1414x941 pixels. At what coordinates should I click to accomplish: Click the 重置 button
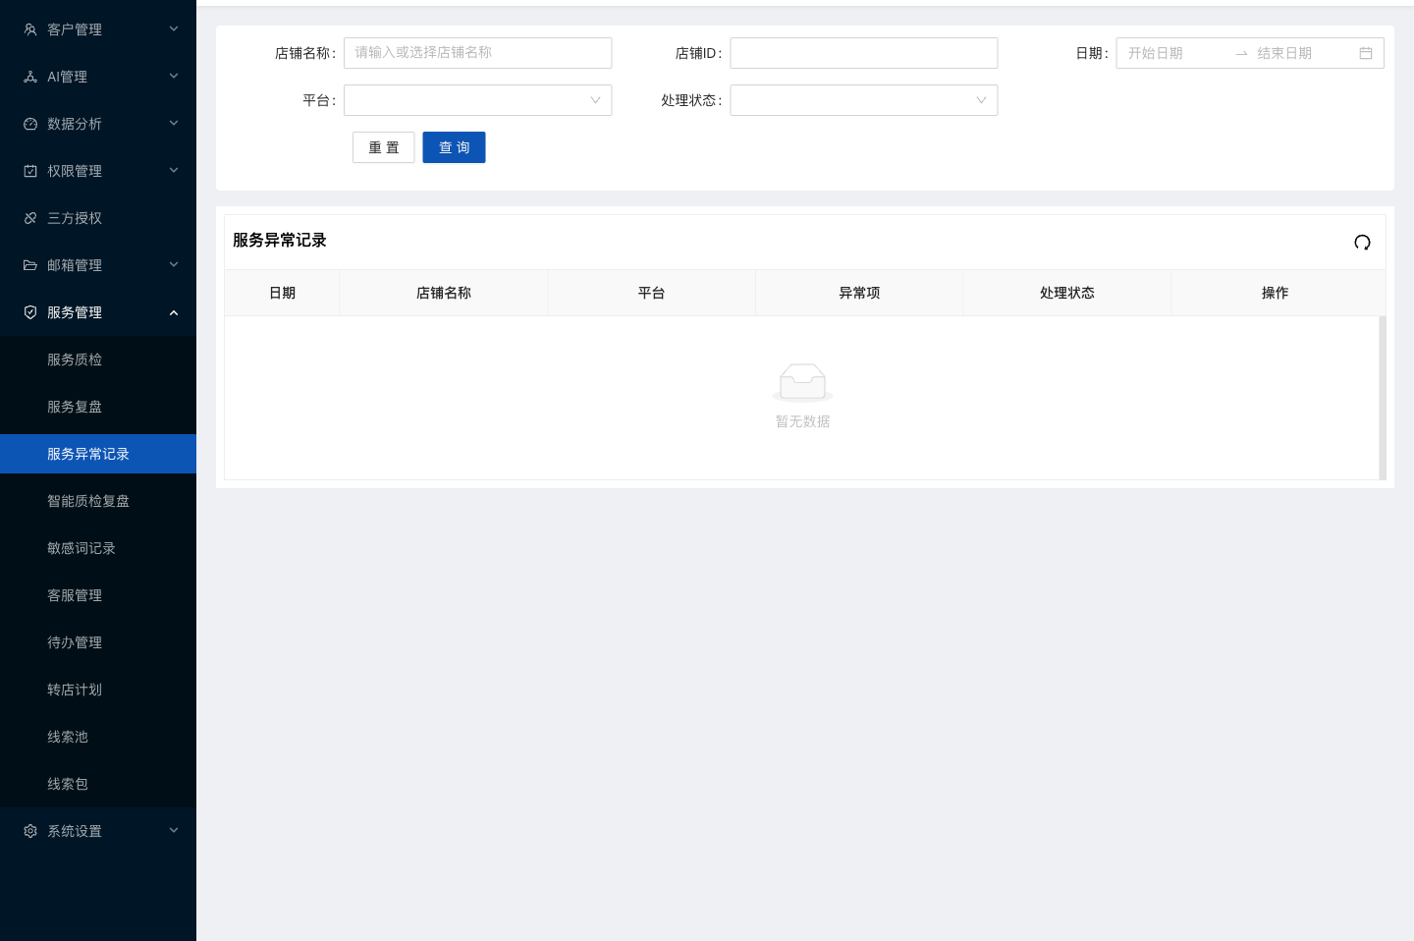pos(384,147)
